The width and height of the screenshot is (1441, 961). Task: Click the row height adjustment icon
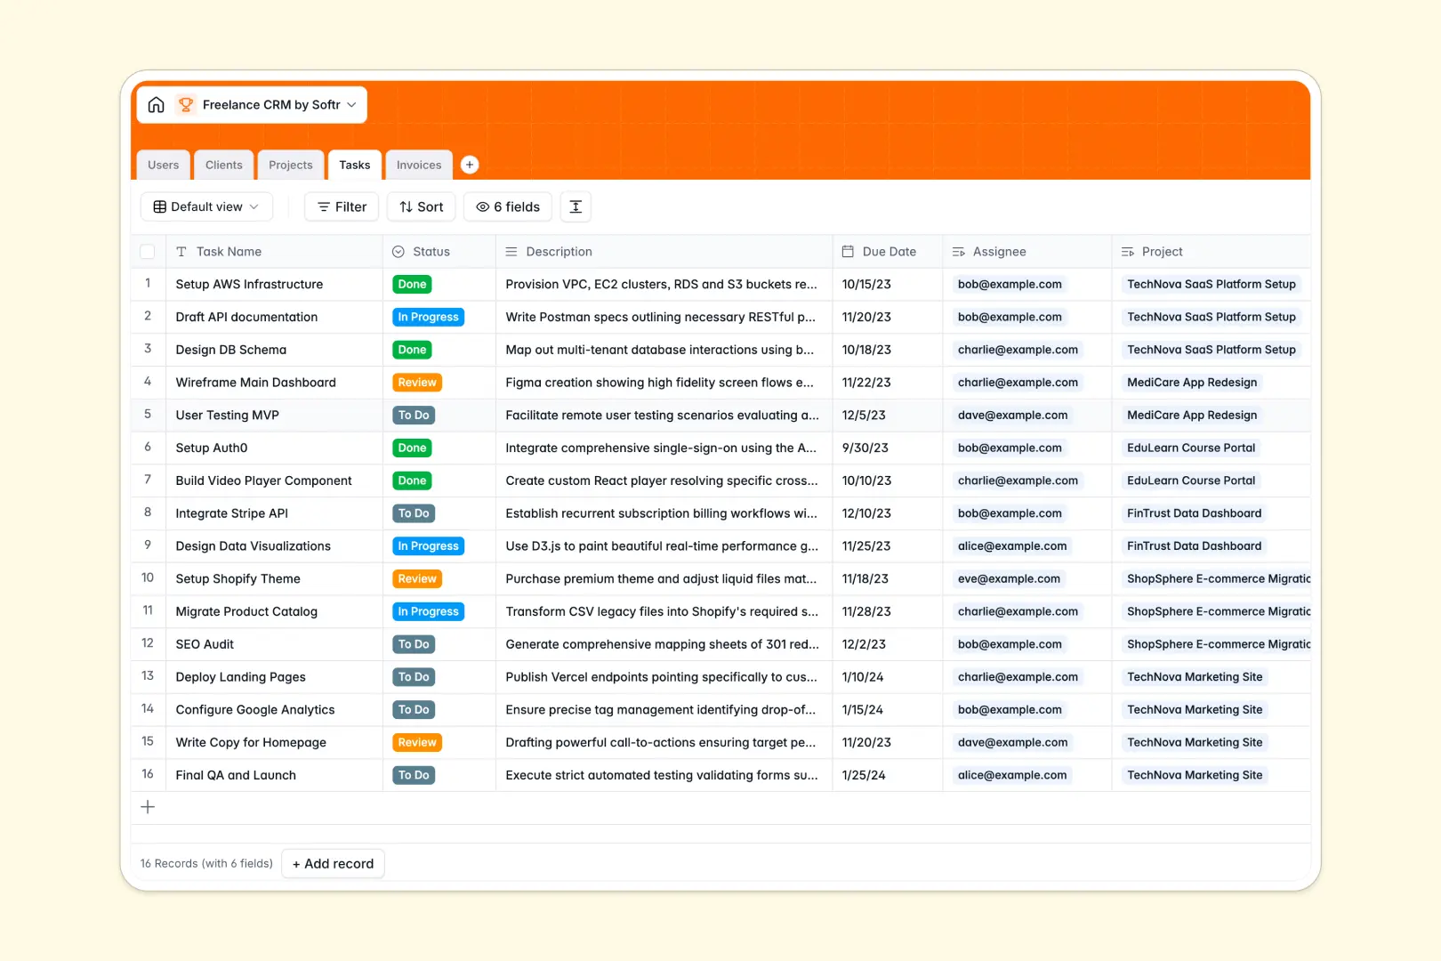[576, 206]
